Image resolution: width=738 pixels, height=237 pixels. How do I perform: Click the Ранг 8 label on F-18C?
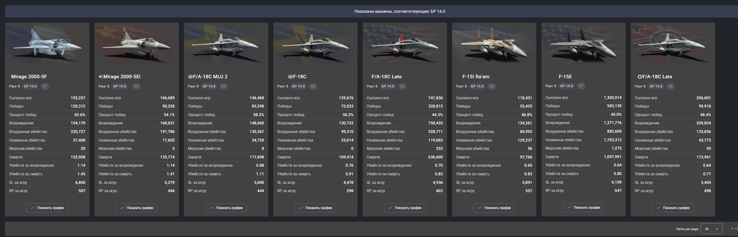282,86
